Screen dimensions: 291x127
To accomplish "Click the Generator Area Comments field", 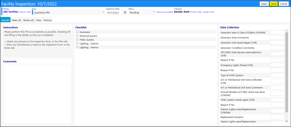I will (277, 38).
